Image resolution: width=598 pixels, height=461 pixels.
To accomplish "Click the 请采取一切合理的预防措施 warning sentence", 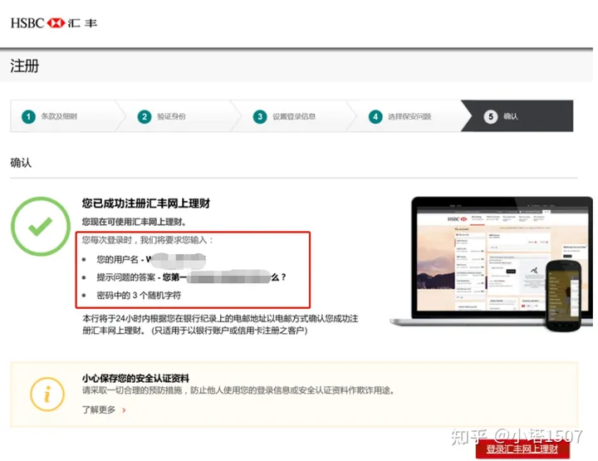I will pyautogui.click(x=238, y=390).
